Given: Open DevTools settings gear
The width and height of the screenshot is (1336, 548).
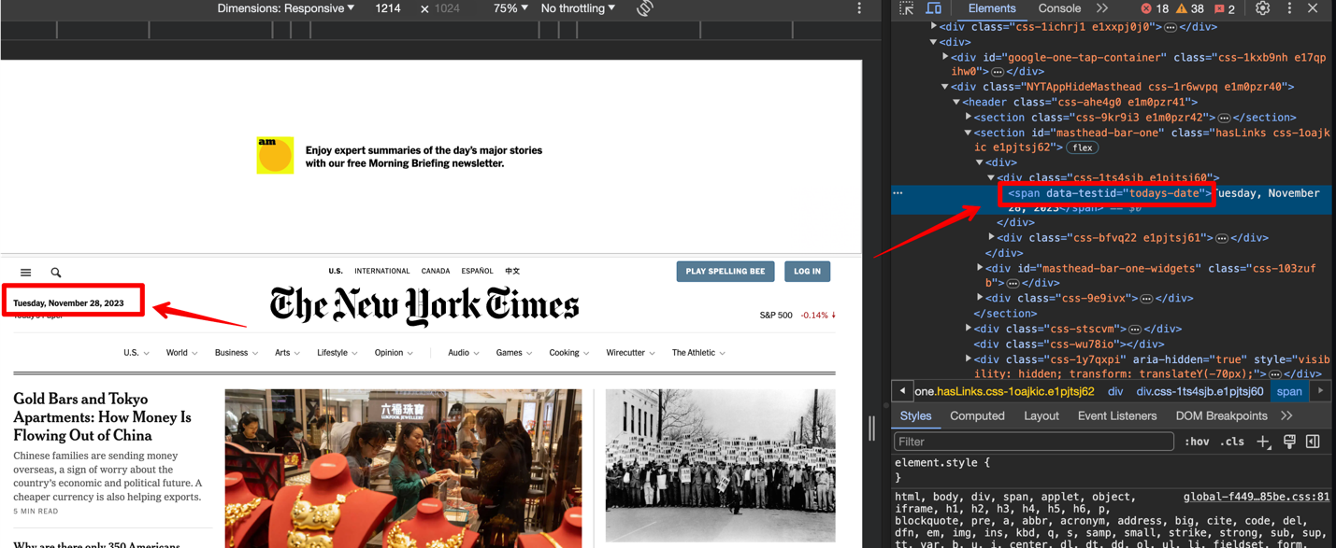Looking at the screenshot, I should (x=1262, y=8).
